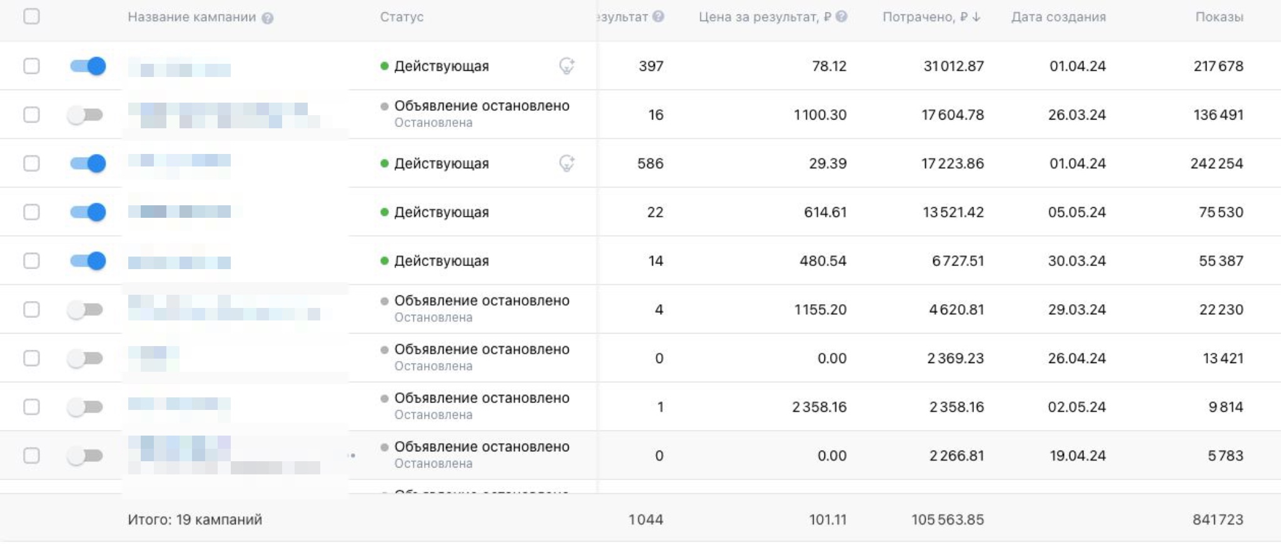Click help icon beside Результат column header
This screenshot has width=1281, height=557.
coord(658,17)
